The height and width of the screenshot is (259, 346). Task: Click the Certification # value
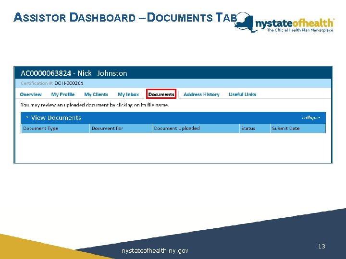click(x=69, y=83)
